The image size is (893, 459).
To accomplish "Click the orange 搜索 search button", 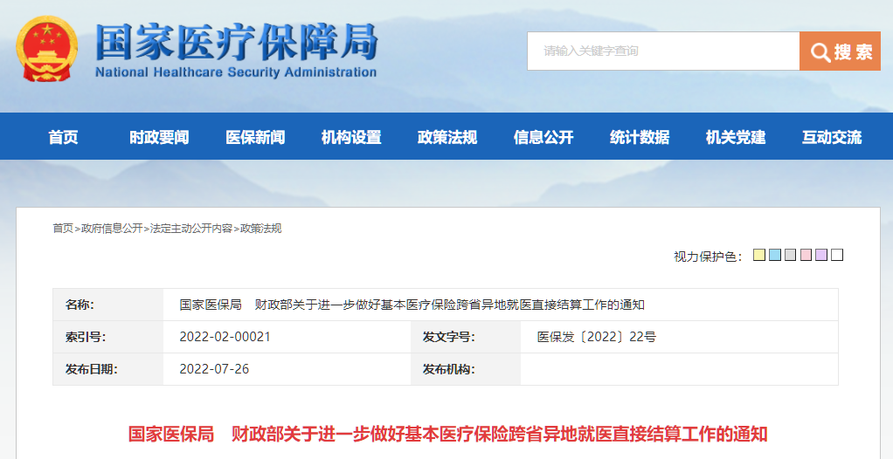I will click(x=840, y=51).
